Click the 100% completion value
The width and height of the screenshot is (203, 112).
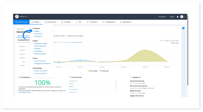[x=42, y=83]
